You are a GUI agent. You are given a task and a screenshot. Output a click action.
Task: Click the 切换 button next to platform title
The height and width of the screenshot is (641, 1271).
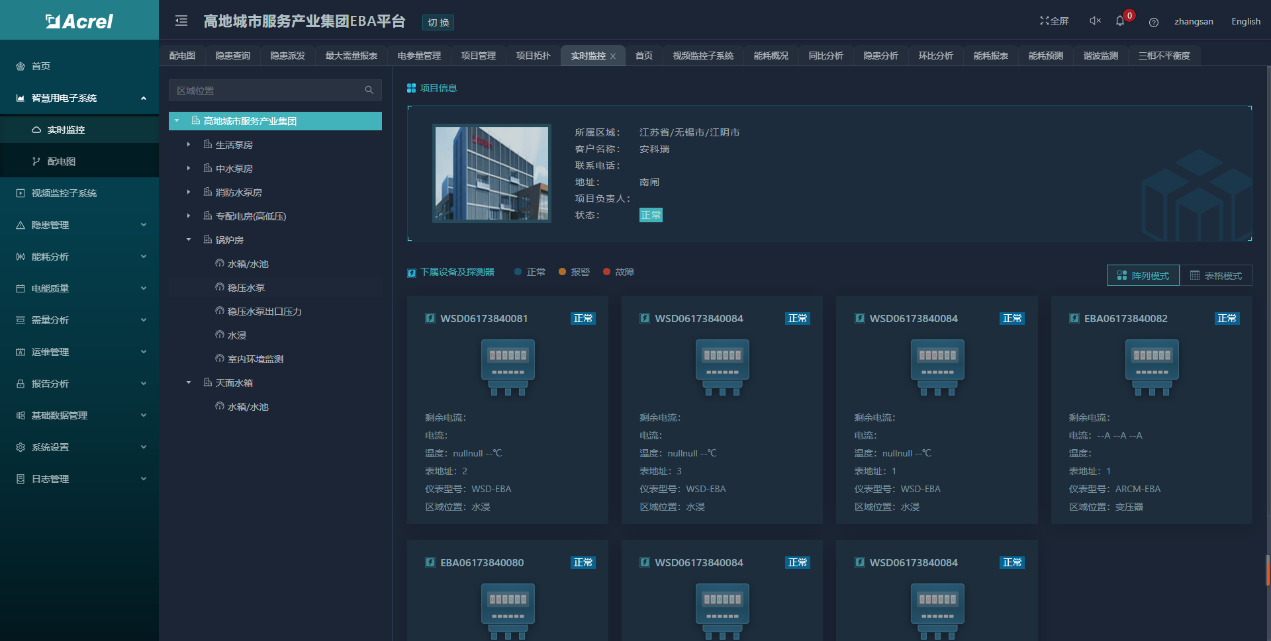[x=439, y=22]
